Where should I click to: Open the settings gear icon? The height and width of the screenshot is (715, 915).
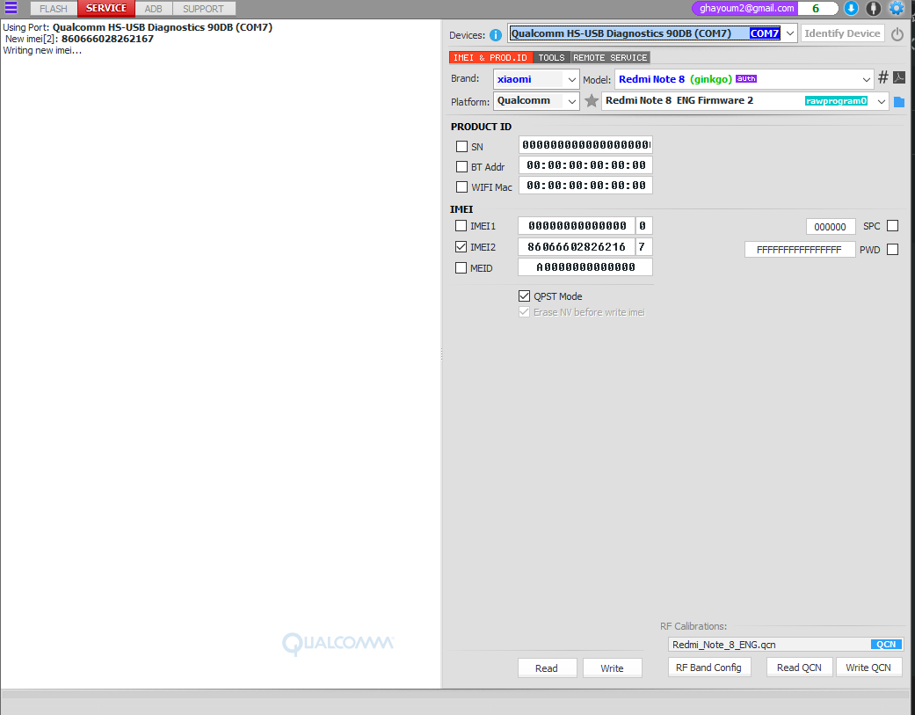click(x=896, y=8)
